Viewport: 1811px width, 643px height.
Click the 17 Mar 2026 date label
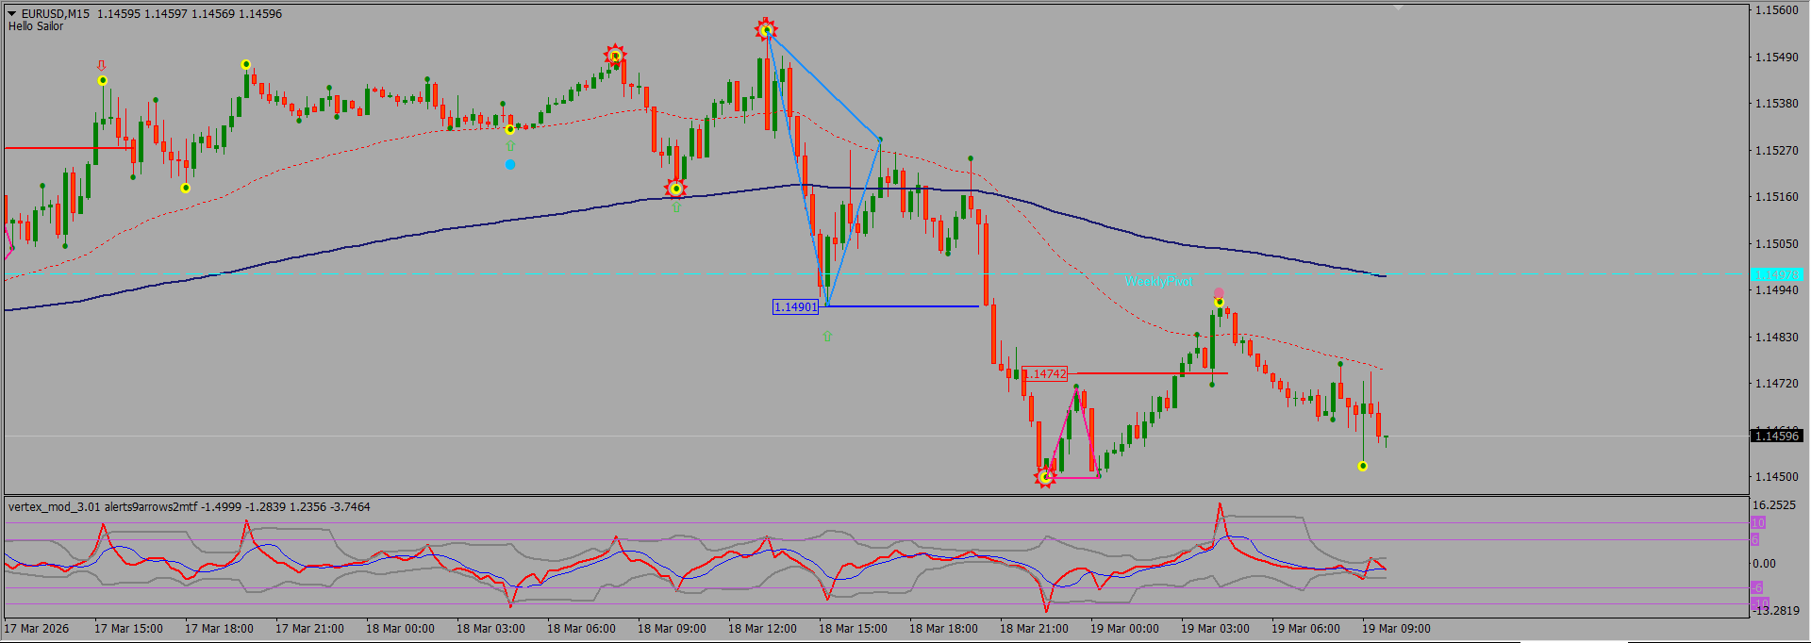click(37, 628)
